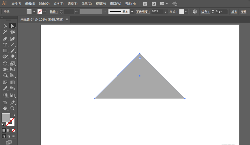250x145 pixels.
Task: Open the 效果(C) menu
Action: pos(86,4)
